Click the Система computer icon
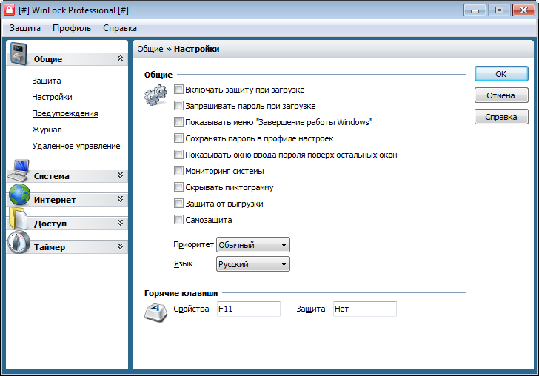This screenshot has height=376, width=539. tap(19, 171)
